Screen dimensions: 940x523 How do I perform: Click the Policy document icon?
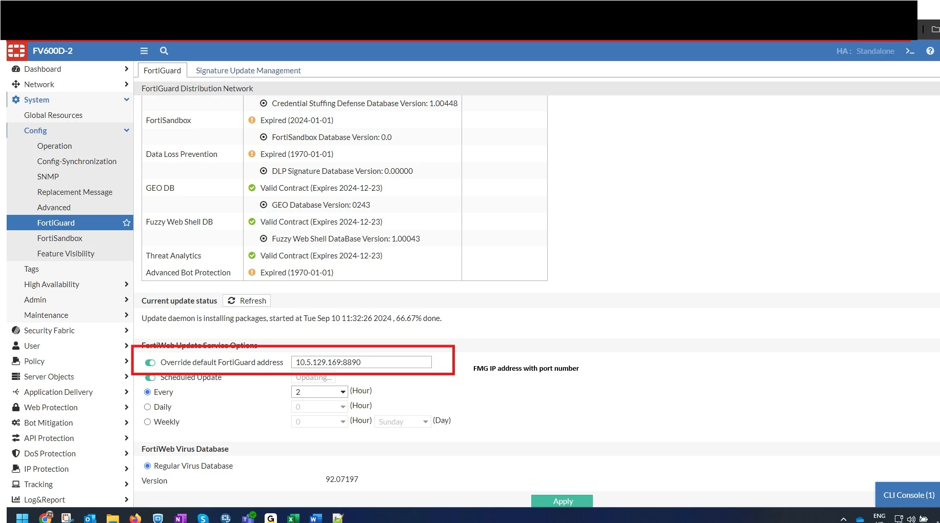[x=16, y=361]
